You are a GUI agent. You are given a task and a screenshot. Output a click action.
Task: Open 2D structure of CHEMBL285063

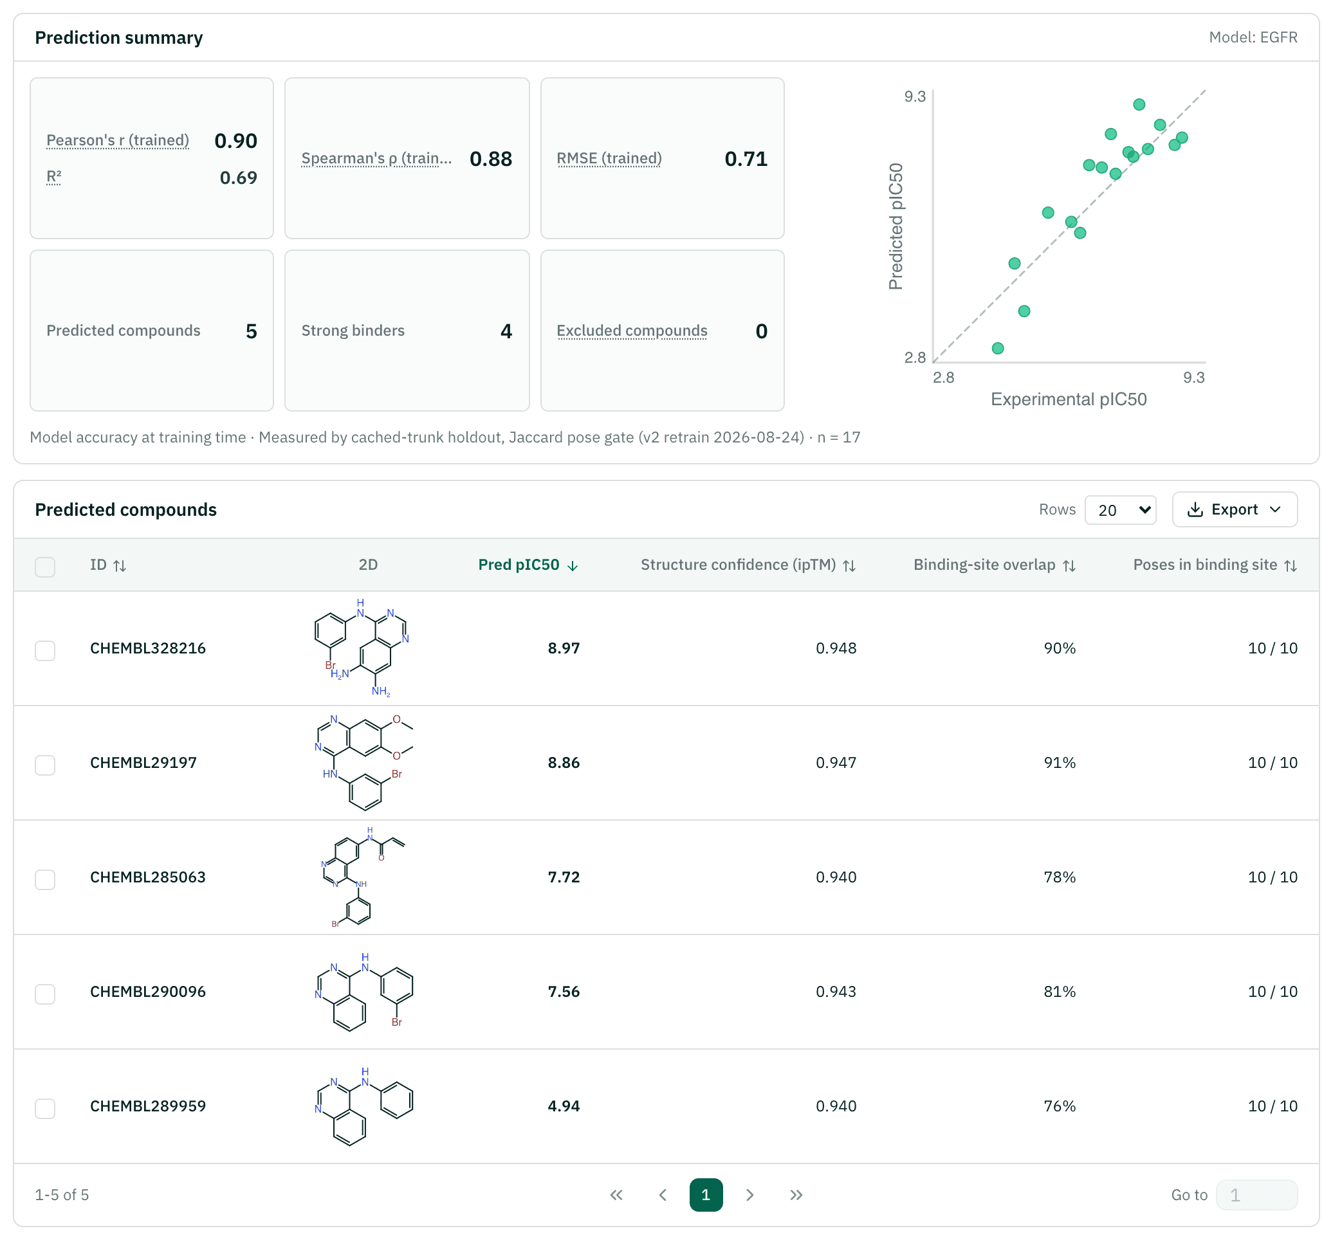[363, 877]
